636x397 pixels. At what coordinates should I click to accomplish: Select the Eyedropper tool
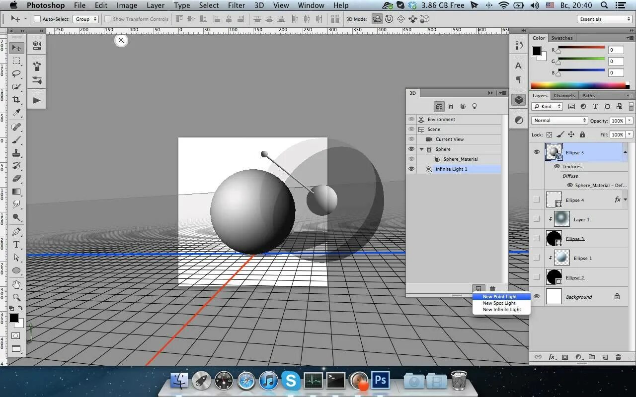[16, 113]
